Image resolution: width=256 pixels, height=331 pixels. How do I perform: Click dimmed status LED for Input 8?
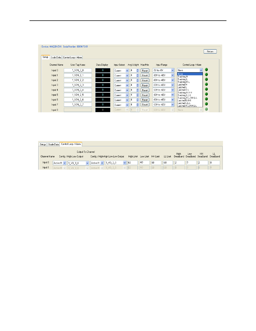click(x=206, y=109)
